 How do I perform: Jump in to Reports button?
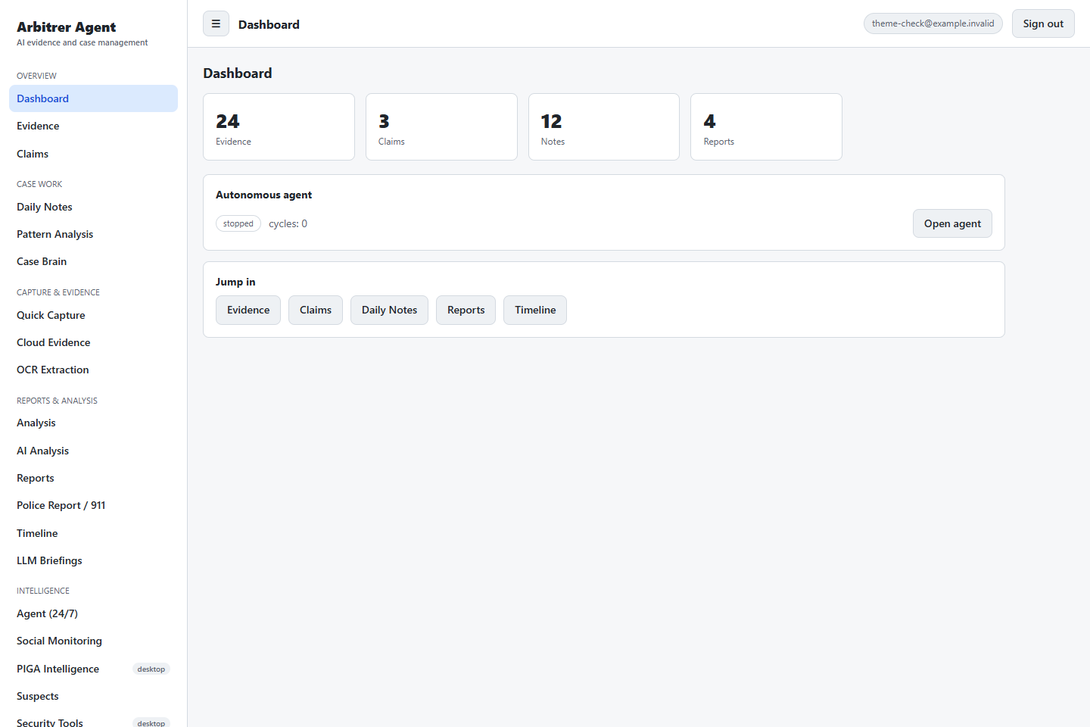click(466, 310)
